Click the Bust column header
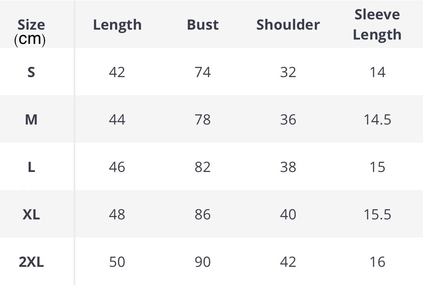 pyautogui.click(x=202, y=25)
